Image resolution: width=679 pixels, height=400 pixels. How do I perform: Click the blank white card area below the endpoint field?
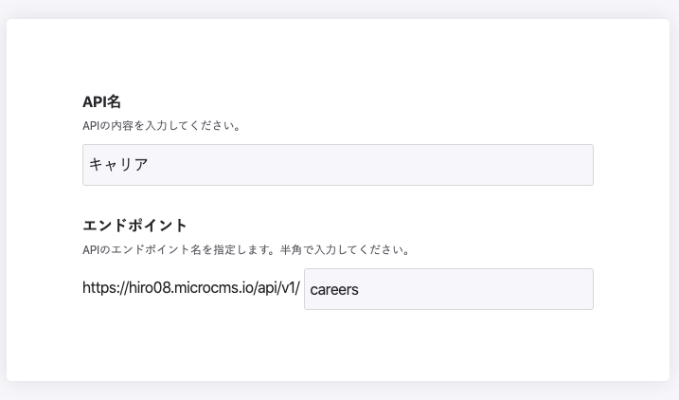click(337, 346)
